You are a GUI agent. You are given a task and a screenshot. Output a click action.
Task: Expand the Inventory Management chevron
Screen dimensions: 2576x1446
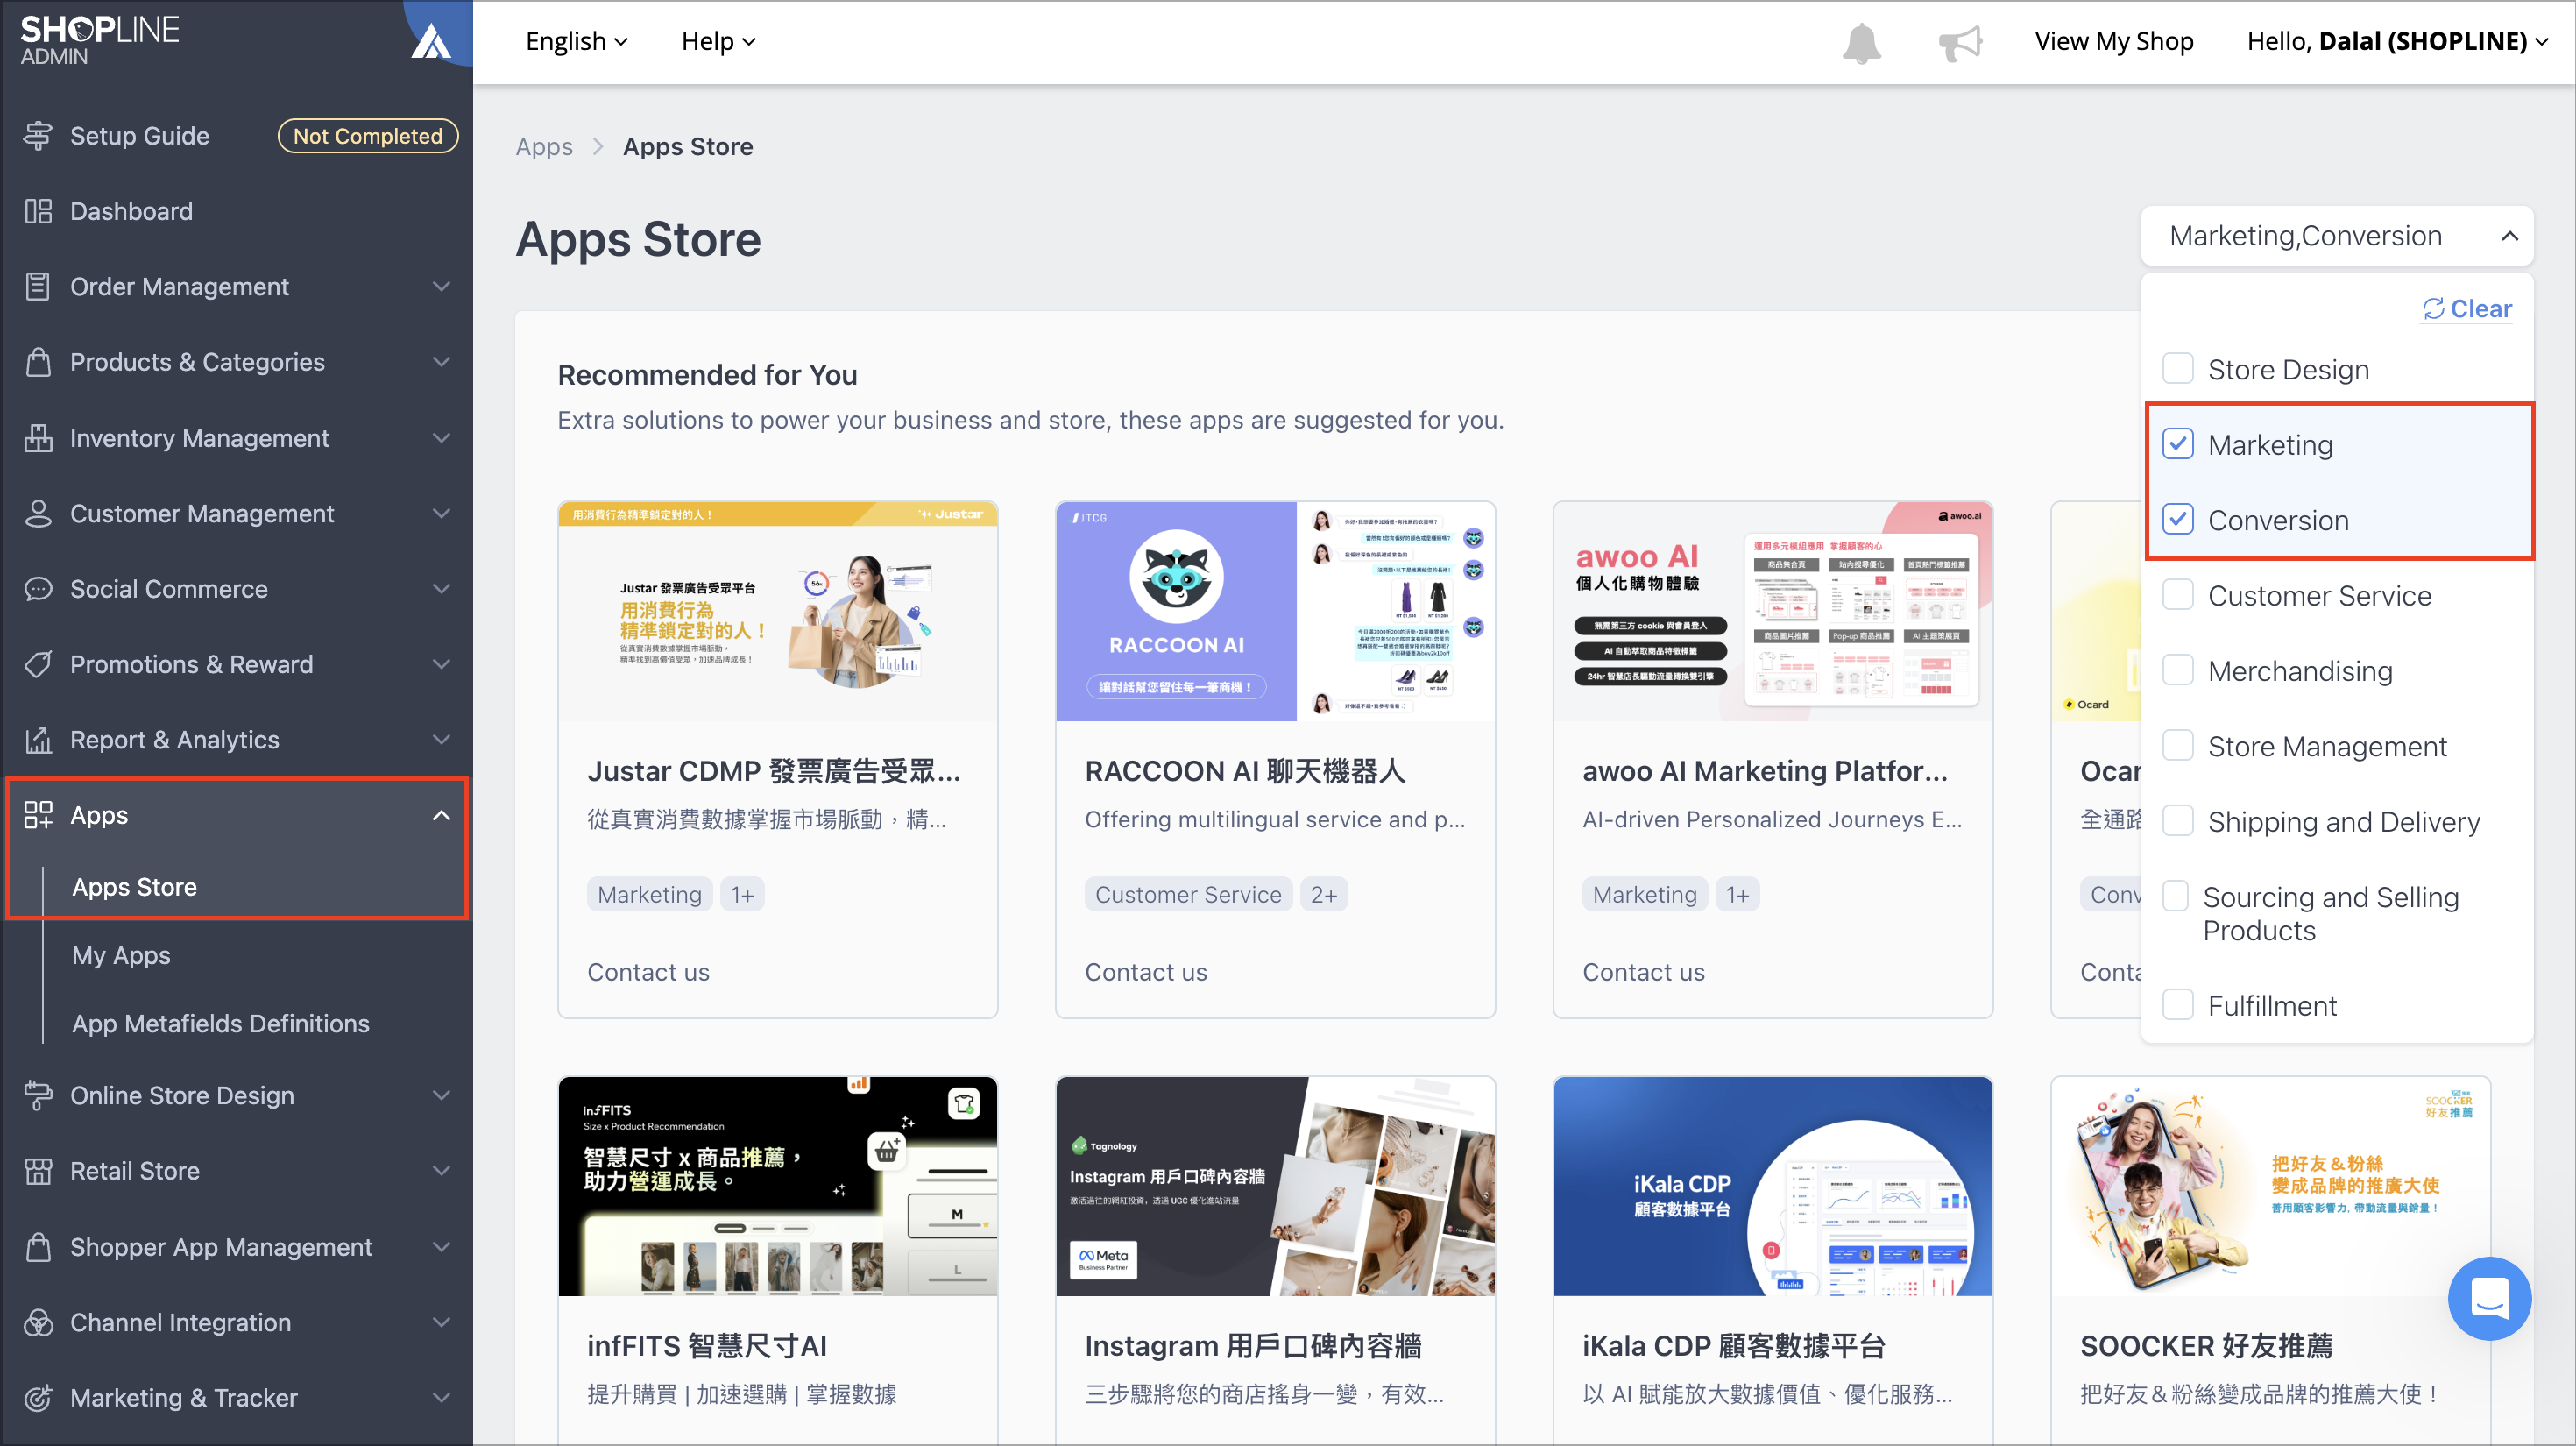click(441, 438)
